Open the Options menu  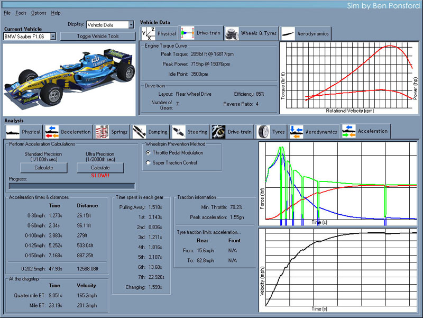click(39, 13)
